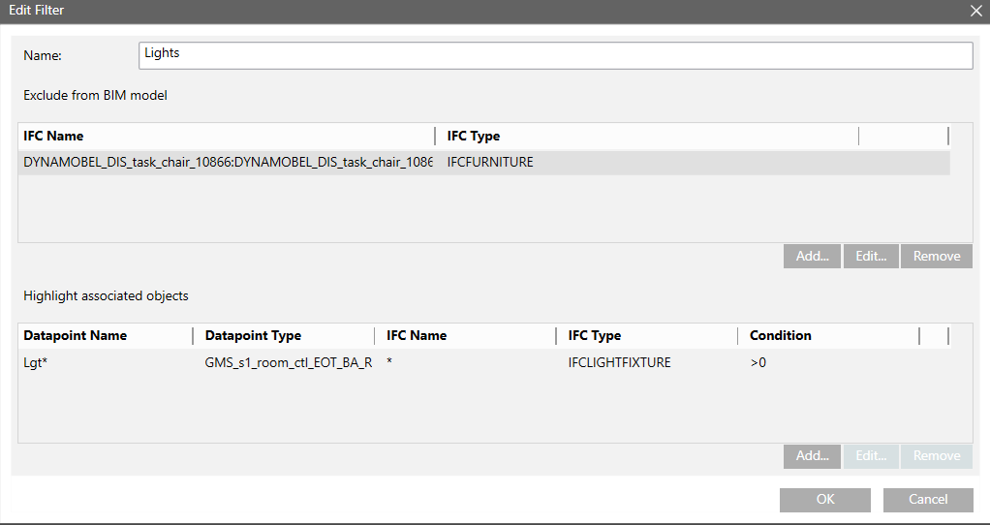Click the IFCFURNITURE cell

coord(490,163)
